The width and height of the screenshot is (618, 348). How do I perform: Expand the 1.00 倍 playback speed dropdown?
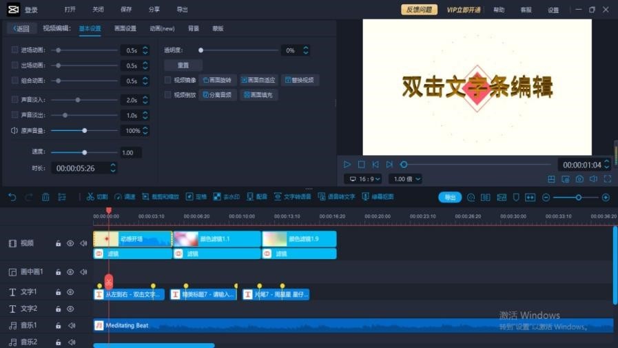pyautogui.click(x=406, y=179)
